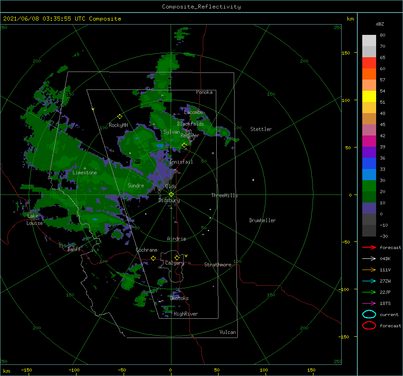Click the ThreeHills label
The height and width of the screenshot is (376, 403).
click(x=224, y=195)
